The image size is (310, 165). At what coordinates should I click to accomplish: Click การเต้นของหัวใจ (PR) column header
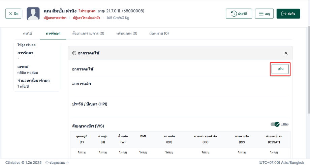206,139
